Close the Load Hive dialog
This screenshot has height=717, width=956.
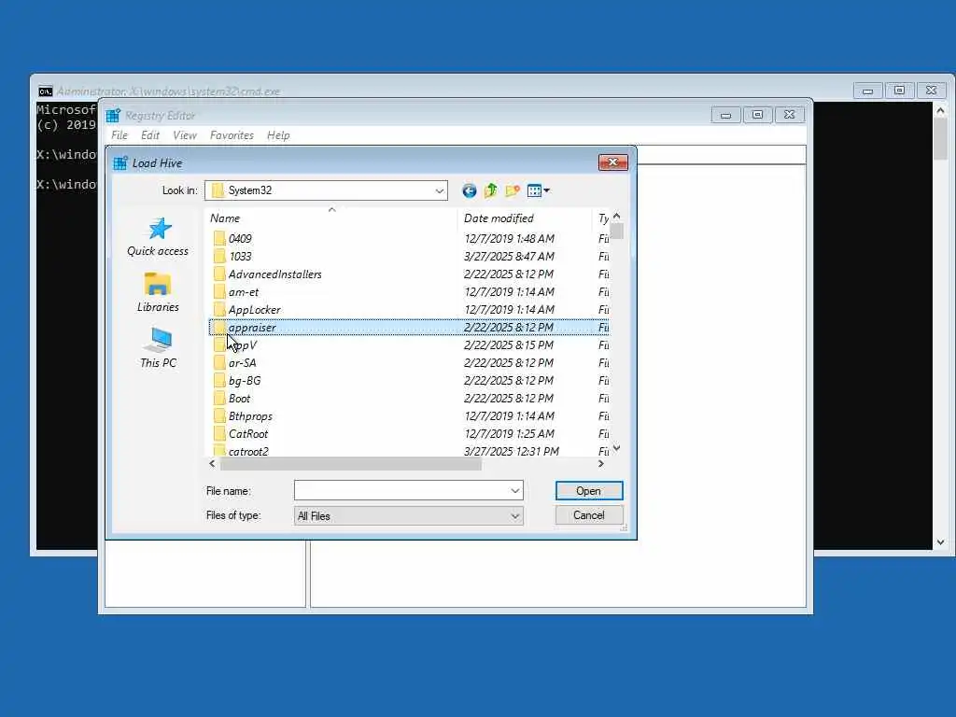[x=612, y=162]
